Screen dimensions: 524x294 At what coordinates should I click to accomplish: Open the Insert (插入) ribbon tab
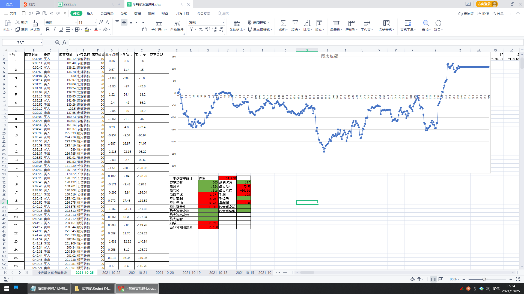pyautogui.click(x=90, y=13)
